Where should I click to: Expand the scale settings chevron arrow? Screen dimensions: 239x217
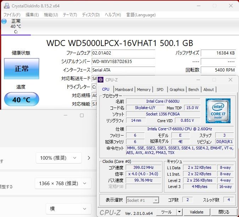pyautogui.click(x=89, y=158)
